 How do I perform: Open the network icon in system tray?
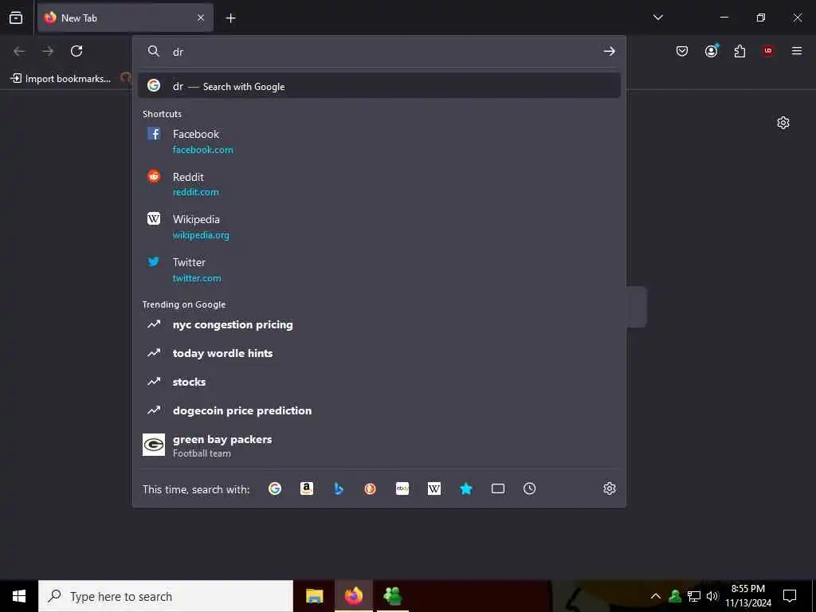(x=694, y=596)
